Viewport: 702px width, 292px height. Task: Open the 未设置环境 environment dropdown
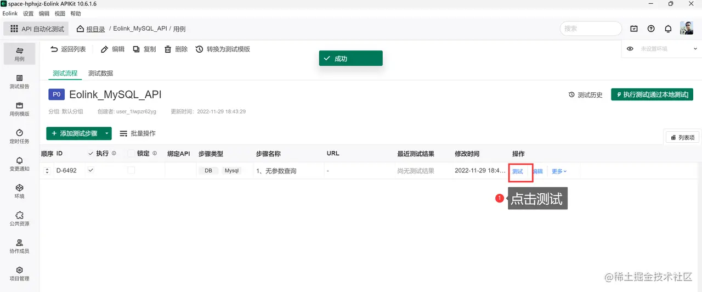pyautogui.click(x=668, y=49)
